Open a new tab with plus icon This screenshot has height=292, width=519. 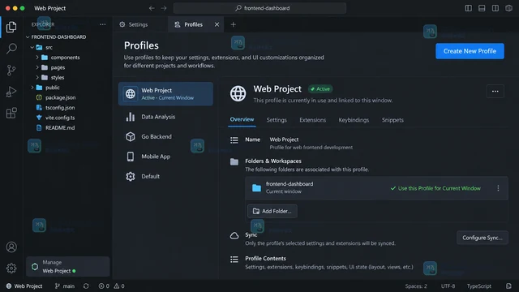click(233, 24)
